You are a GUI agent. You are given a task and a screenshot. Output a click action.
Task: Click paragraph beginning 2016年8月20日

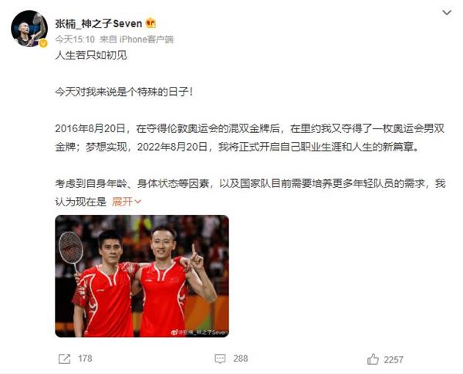[250, 138]
